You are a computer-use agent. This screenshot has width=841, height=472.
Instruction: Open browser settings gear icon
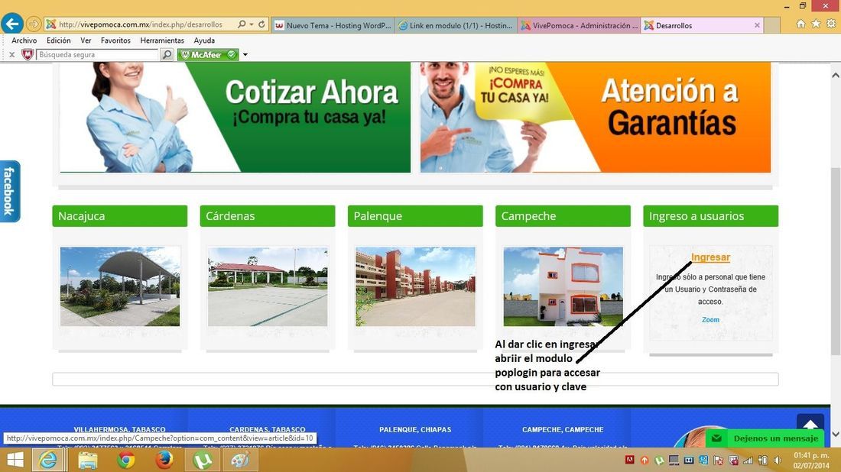point(831,24)
